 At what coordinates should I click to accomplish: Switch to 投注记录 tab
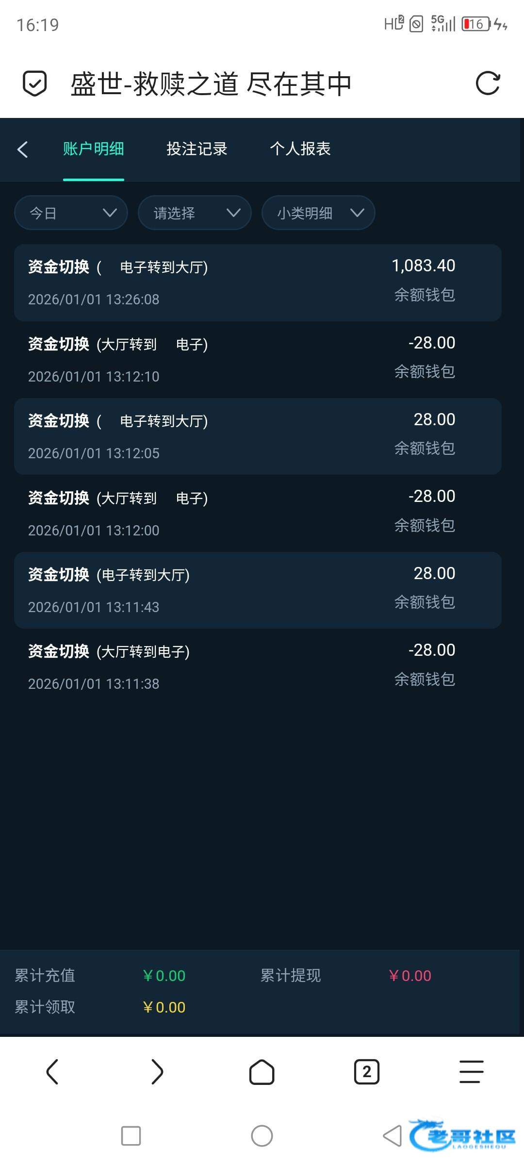click(196, 149)
